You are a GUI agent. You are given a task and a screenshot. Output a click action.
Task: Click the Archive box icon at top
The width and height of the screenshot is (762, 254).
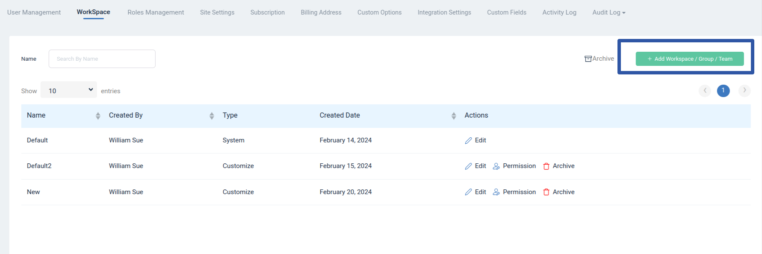588,59
